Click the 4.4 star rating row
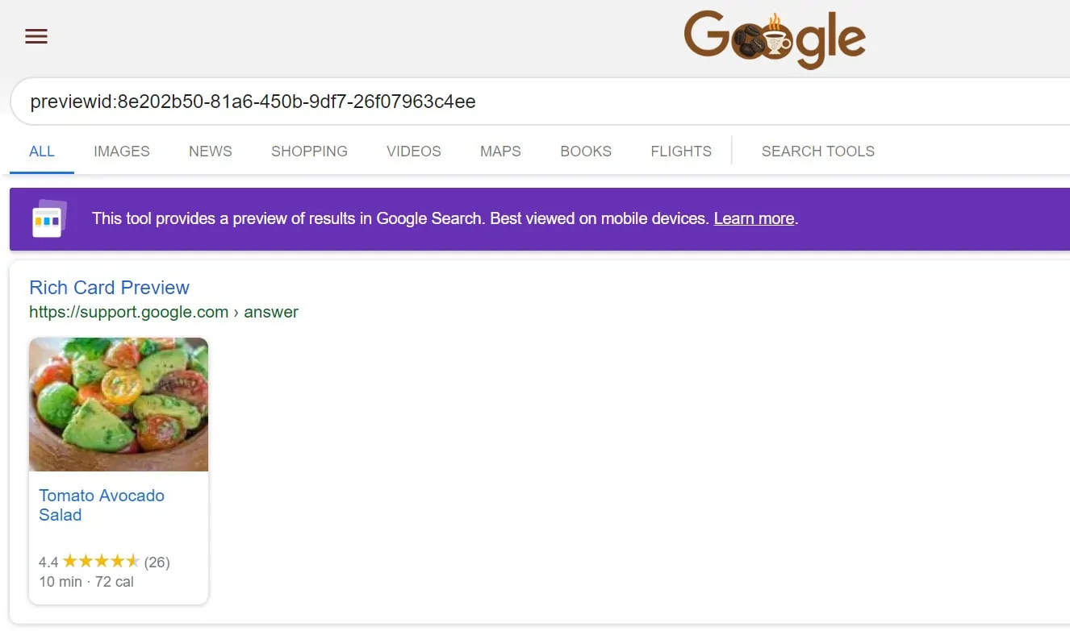 [104, 562]
